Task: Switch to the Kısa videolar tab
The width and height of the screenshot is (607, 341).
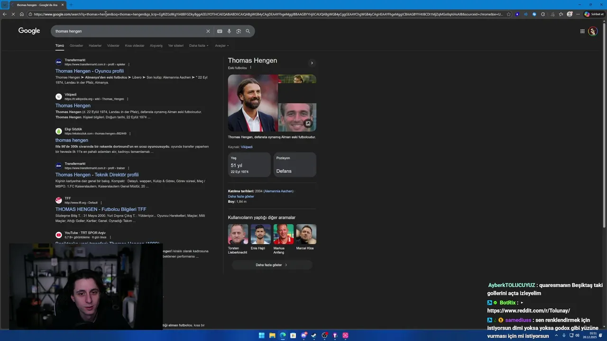Action: click(135, 45)
